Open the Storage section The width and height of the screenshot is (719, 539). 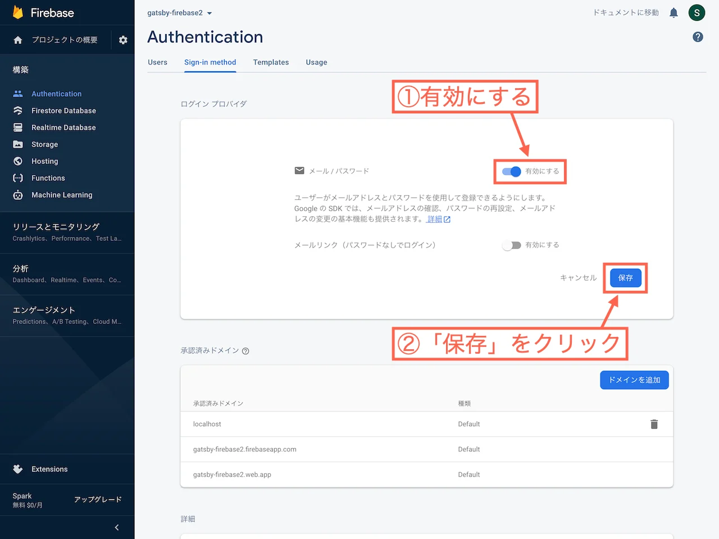click(x=43, y=144)
